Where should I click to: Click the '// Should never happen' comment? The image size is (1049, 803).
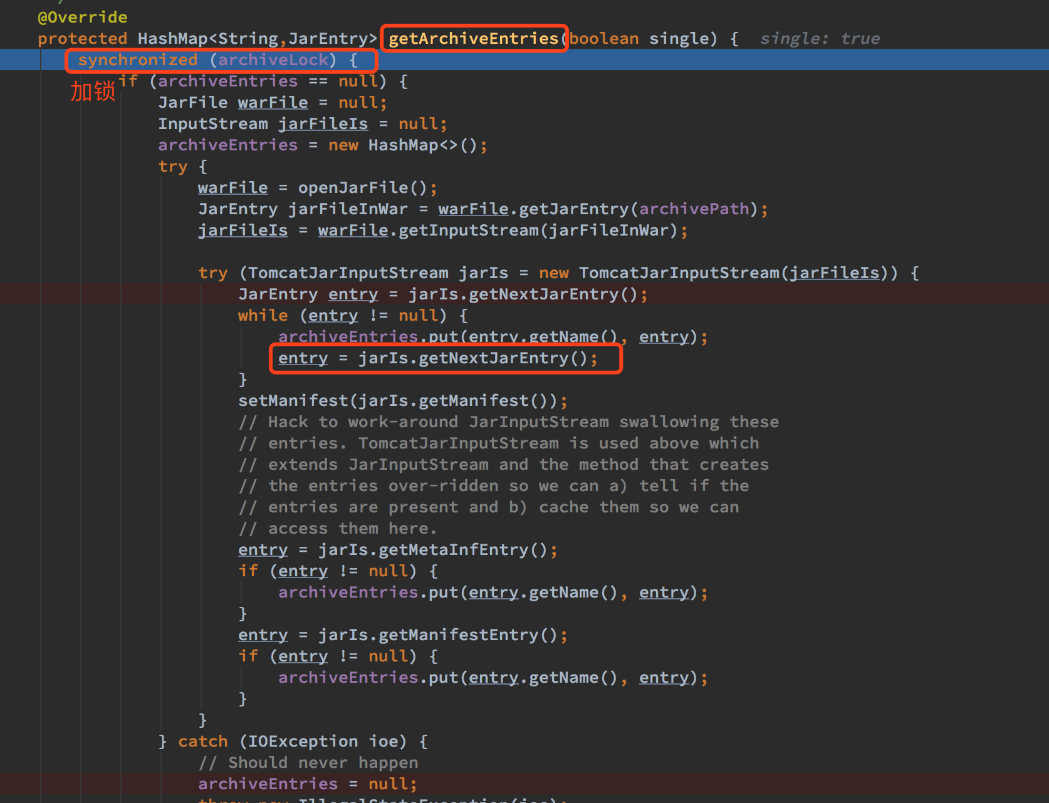coord(308,762)
